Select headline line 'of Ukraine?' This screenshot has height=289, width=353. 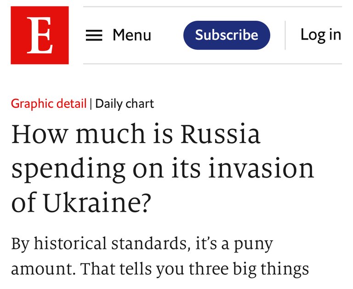(80, 202)
